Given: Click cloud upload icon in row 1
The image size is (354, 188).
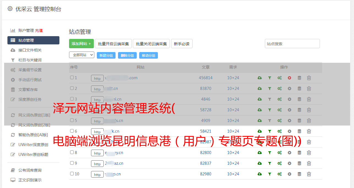Looking at the screenshot, I should tap(260, 78).
